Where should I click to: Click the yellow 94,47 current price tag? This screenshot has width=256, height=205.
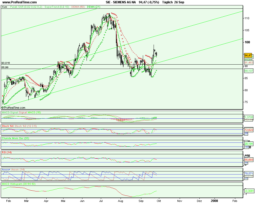[248, 55]
